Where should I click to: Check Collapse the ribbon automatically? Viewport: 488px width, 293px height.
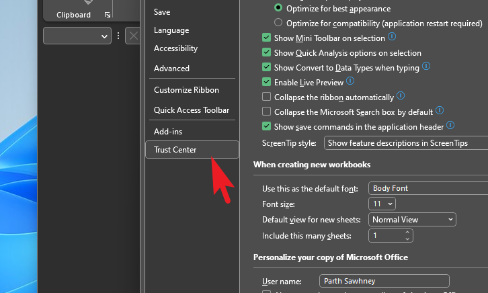pyautogui.click(x=266, y=97)
